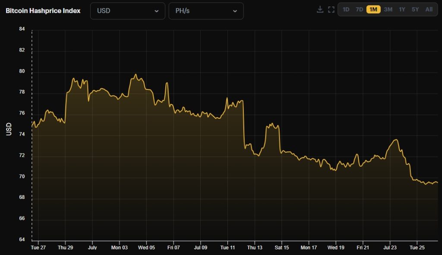
Task: Download the chart data icon
Action: click(320, 10)
